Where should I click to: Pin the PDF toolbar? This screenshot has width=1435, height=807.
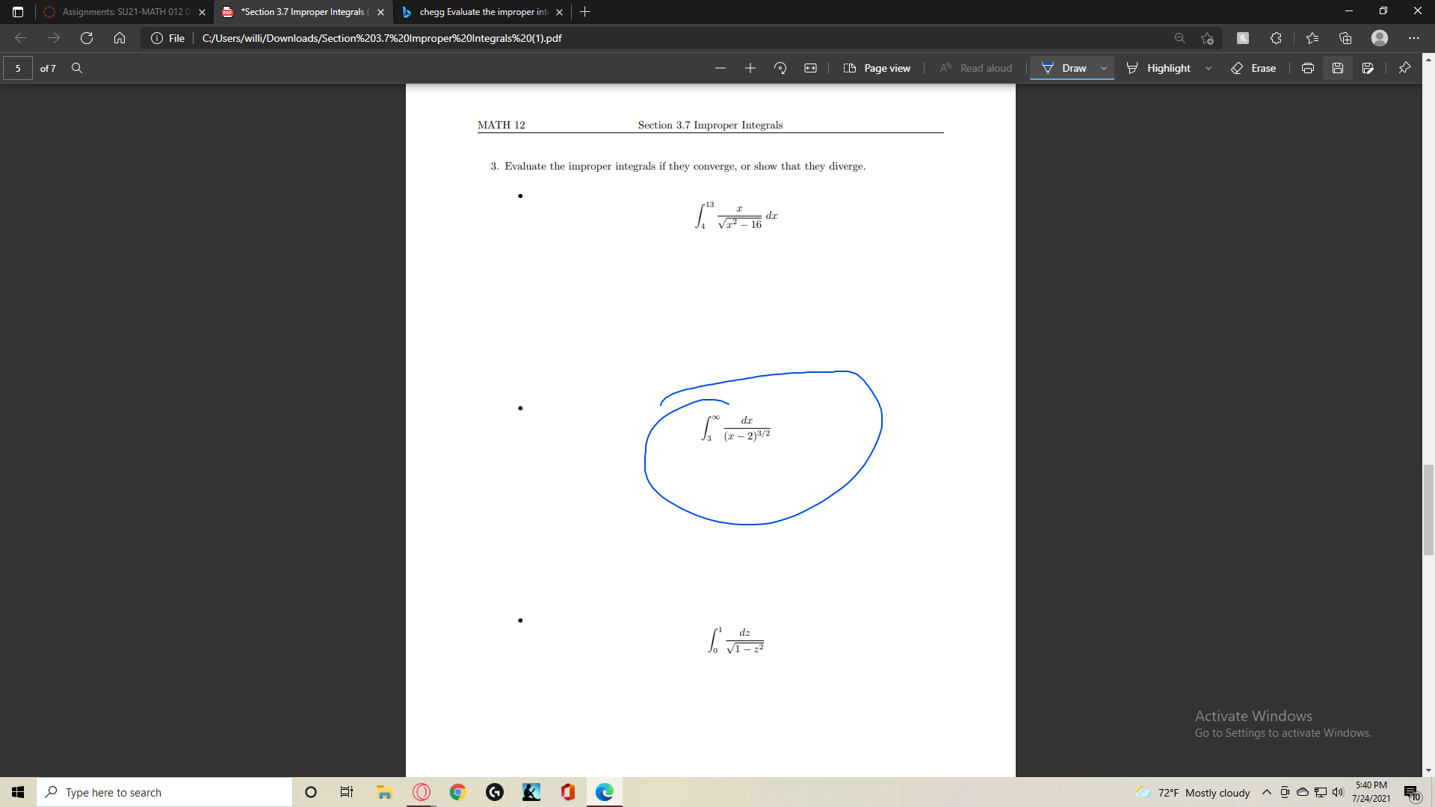(x=1404, y=68)
